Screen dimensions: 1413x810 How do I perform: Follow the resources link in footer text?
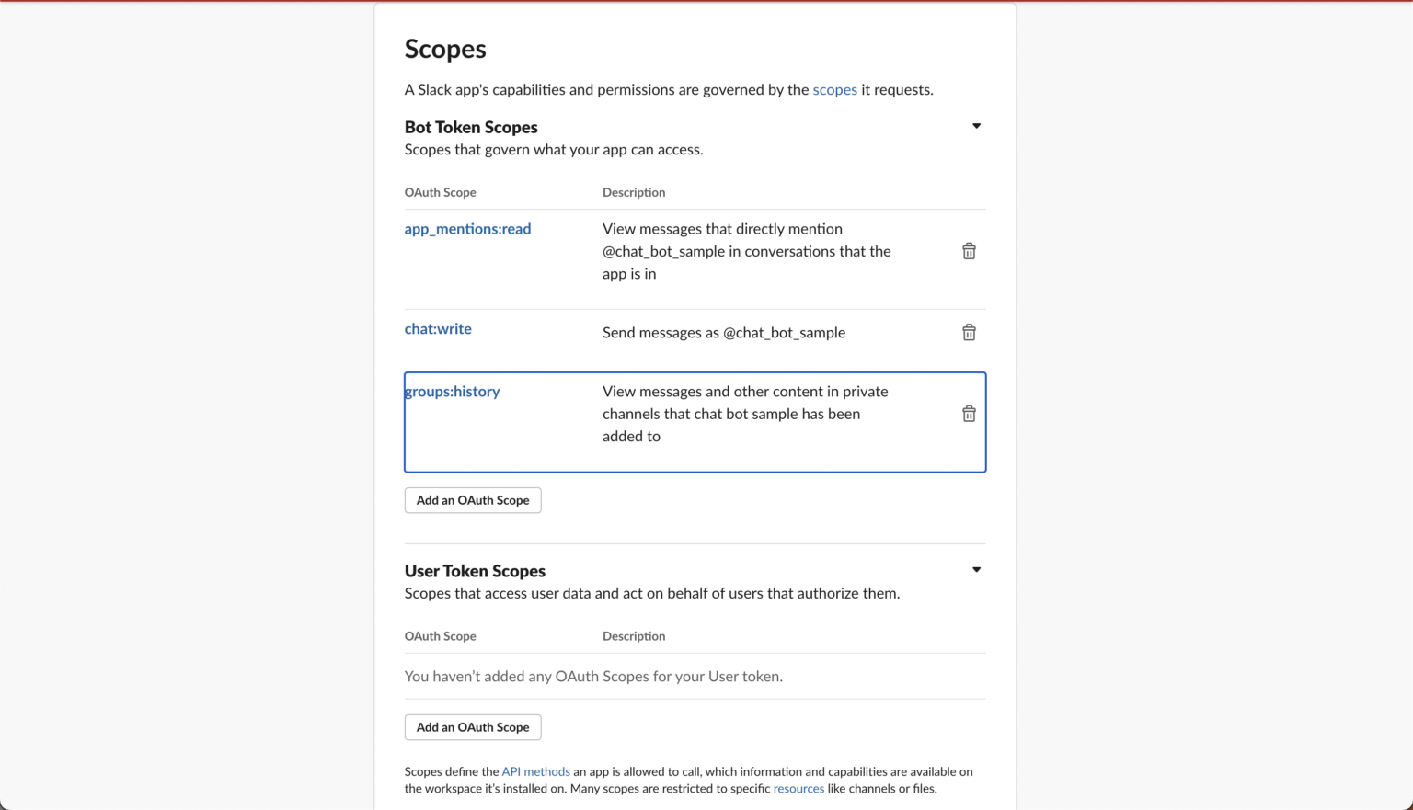(x=798, y=789)
